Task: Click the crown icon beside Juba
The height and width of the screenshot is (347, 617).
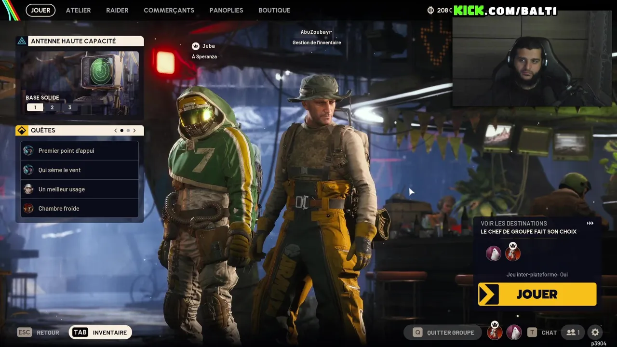Action: point(196,46)
